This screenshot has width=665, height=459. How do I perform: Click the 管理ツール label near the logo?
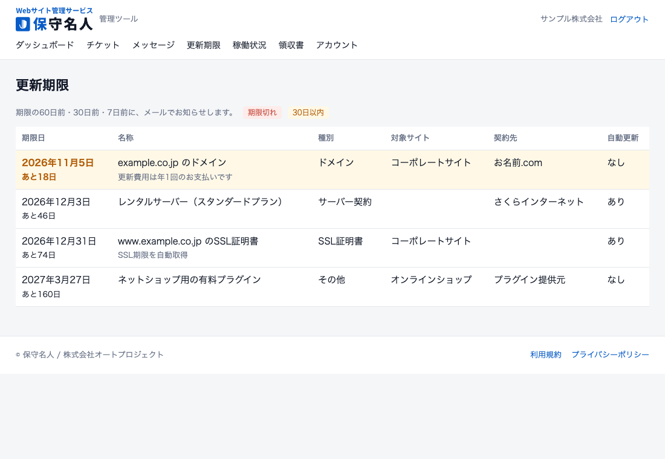tap(118, 19)
